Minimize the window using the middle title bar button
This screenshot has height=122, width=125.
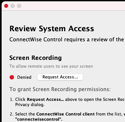13,6
